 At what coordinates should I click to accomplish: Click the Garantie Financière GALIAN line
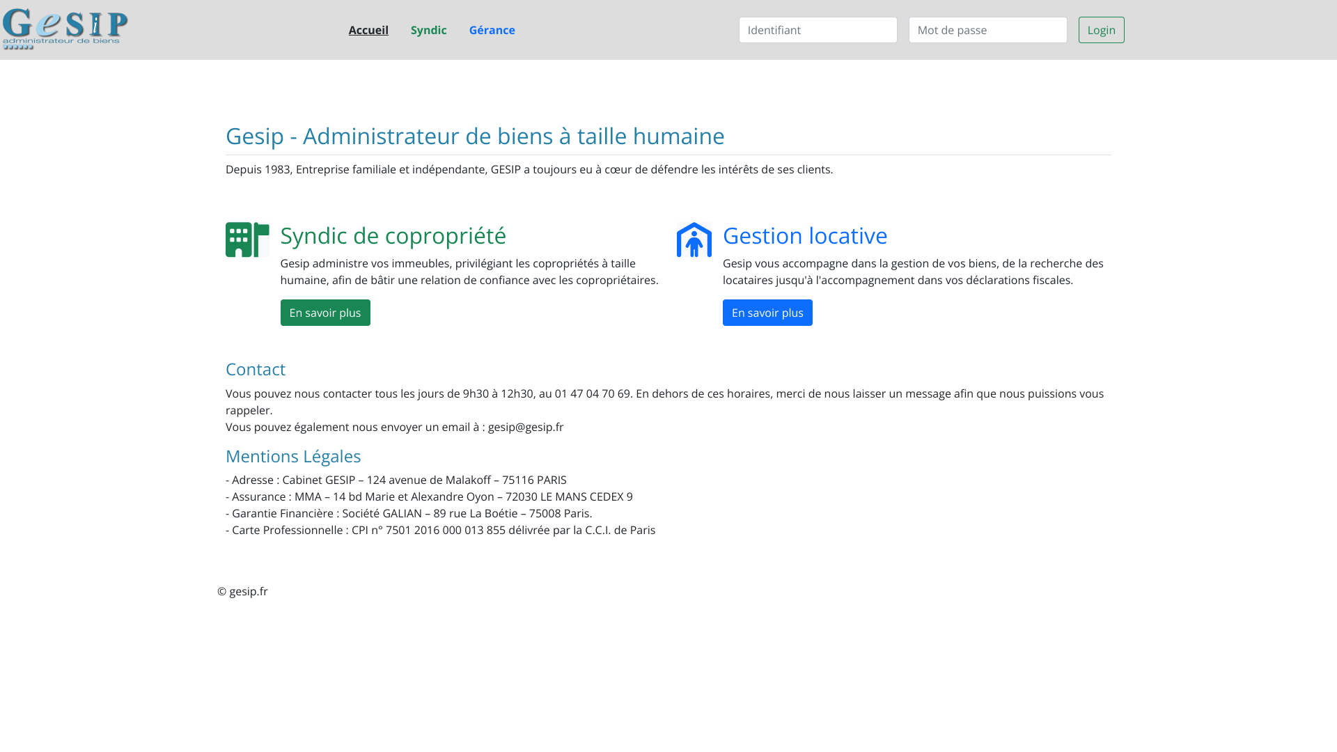[x=409, y=513]
